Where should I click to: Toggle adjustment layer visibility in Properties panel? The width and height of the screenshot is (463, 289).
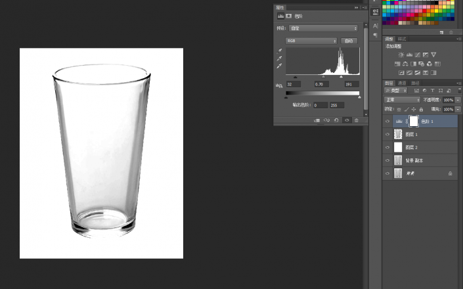(x=347, y=120)
